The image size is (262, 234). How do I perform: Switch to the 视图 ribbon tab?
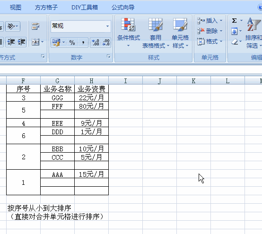point(16,8)
